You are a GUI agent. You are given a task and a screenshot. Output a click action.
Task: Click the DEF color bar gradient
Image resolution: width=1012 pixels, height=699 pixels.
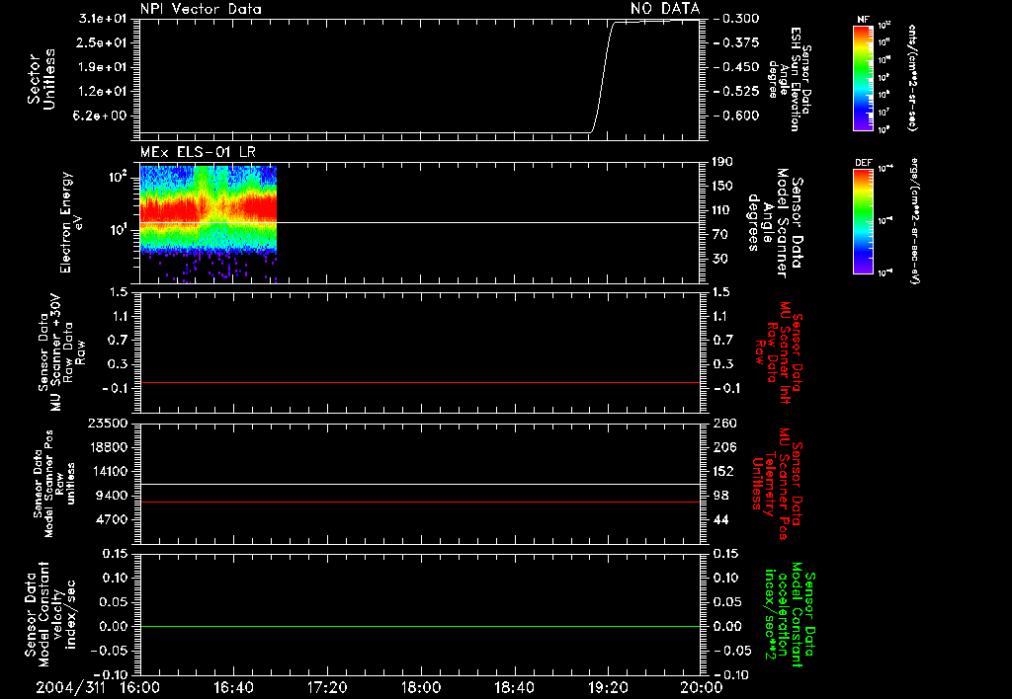[x=863, y=221]
